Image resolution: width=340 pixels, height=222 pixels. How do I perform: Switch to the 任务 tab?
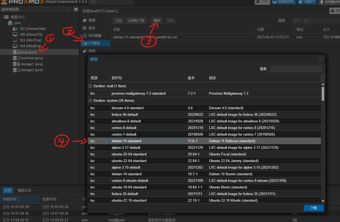(x=8, y=190)
